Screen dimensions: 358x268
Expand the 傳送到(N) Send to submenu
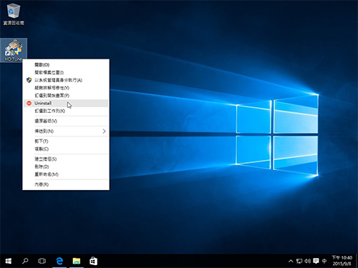66,131
